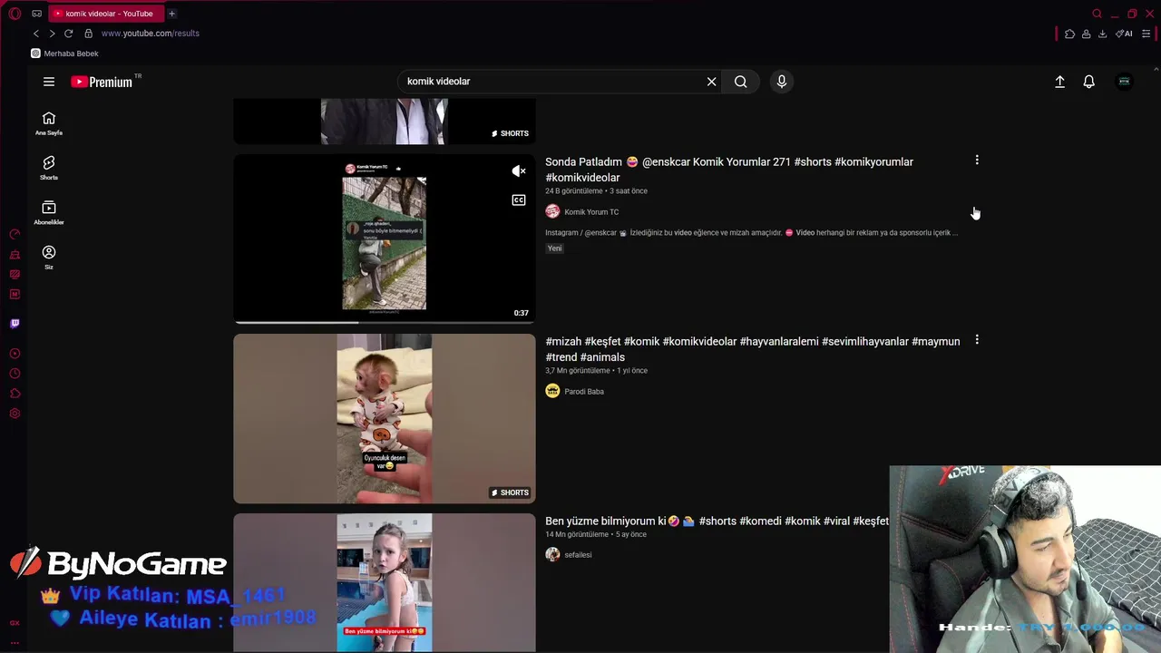The height and width of the screenshot is (653, 1161).
Task: Open a new browser tab
Action: [x=171, y=14]
